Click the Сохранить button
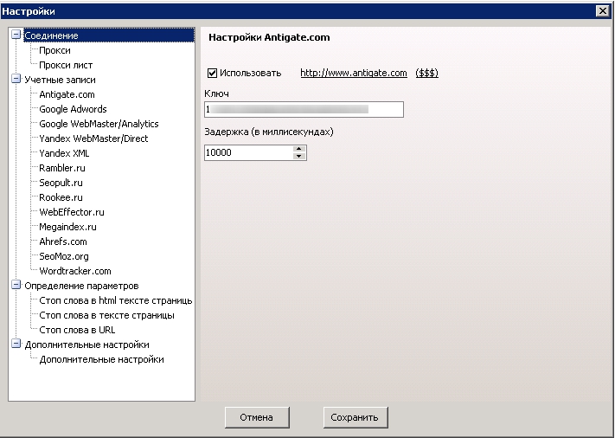Viewport: 615px width, 438px height. pyautogui.click(x=356, y=417)
